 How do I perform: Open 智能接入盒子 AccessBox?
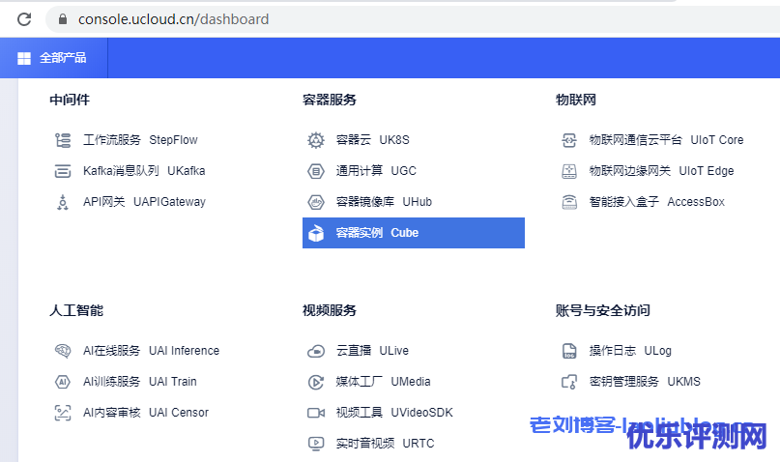point(656,202)
